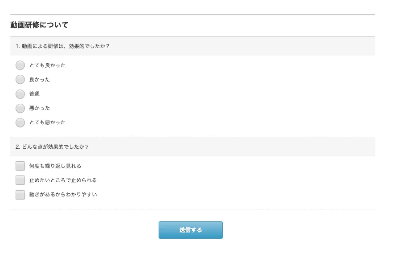Select the 'とても悪かった' radio button

click(x=20, y=122)
